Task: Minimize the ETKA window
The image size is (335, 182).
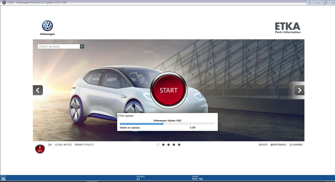Action: point(318,2)
